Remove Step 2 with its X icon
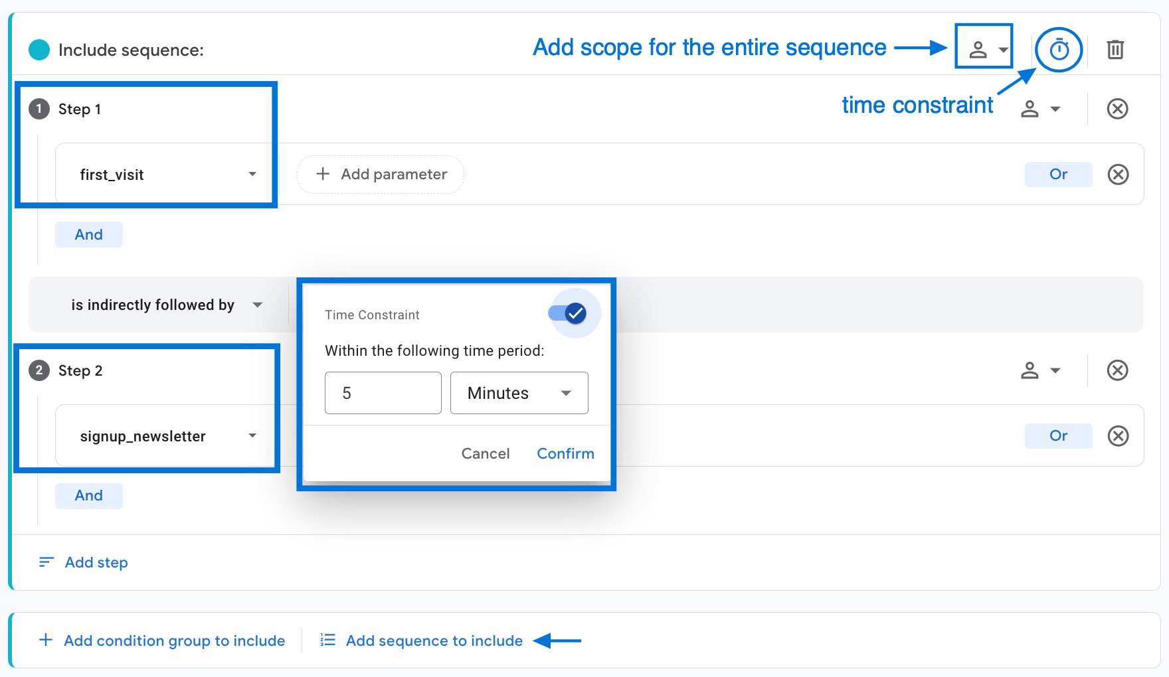This screenshot has height=677, width=1169. click(x=1118, y=370)
